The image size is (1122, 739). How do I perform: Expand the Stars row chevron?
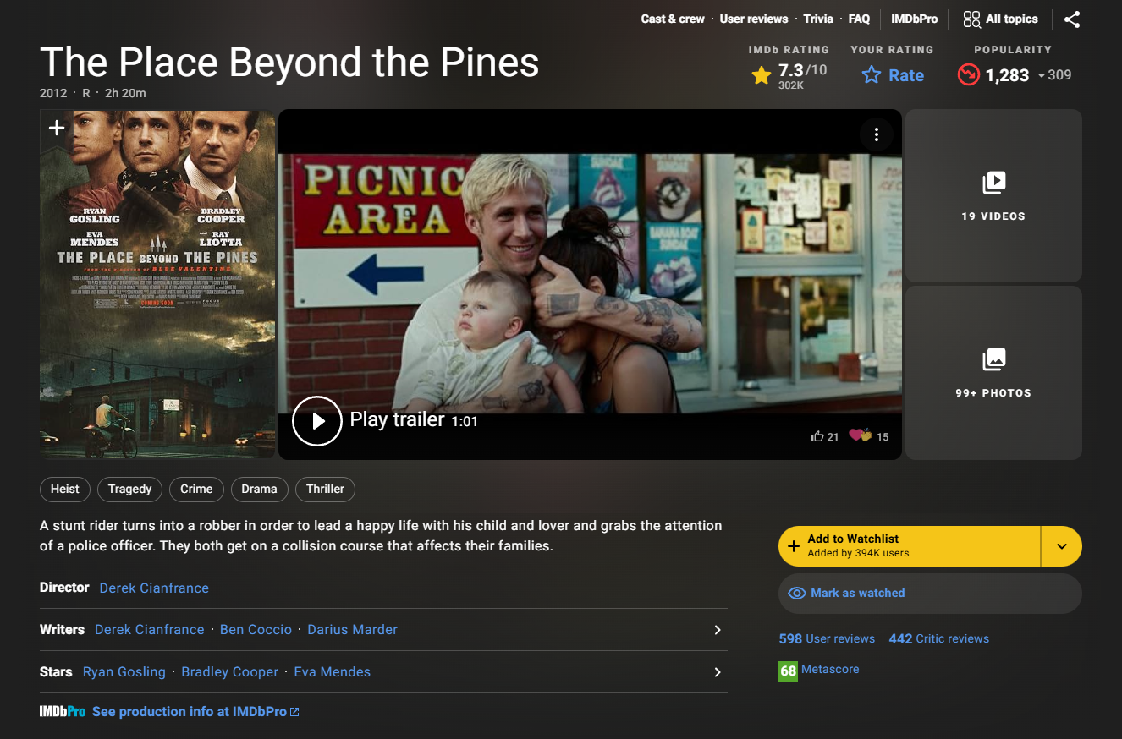[x=718, y=672]
